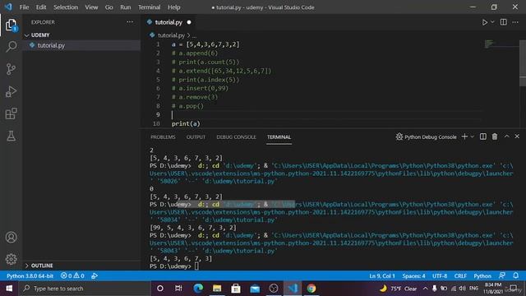
Task: Switch to the DEBUG CONSOLE tab
Action: pos(236,137)
